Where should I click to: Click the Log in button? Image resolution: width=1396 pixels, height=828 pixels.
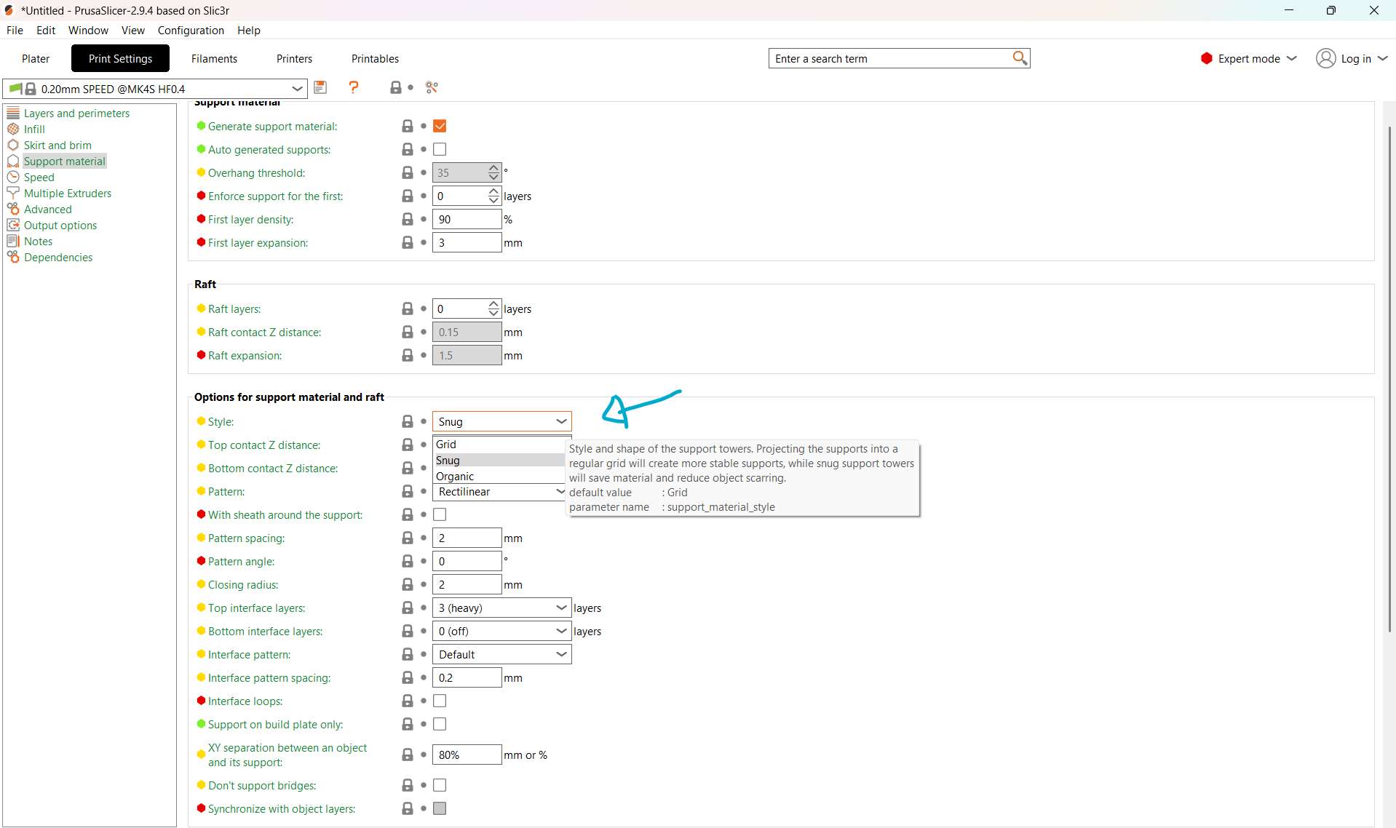1352,58
